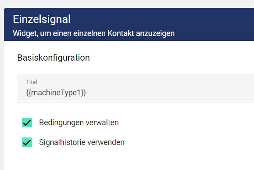Click the Signalhistorie verwenden label text
The width and height of the screenshot is (254, 170).
click(x=82, y=142)
